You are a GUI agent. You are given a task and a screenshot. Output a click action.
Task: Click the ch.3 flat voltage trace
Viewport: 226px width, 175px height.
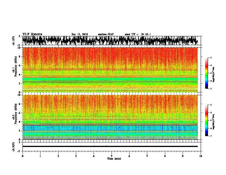click(x=110, y=146)
